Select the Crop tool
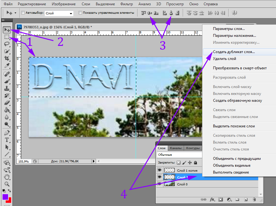Screen dimensions: 276x206 [x=7, y=58]
